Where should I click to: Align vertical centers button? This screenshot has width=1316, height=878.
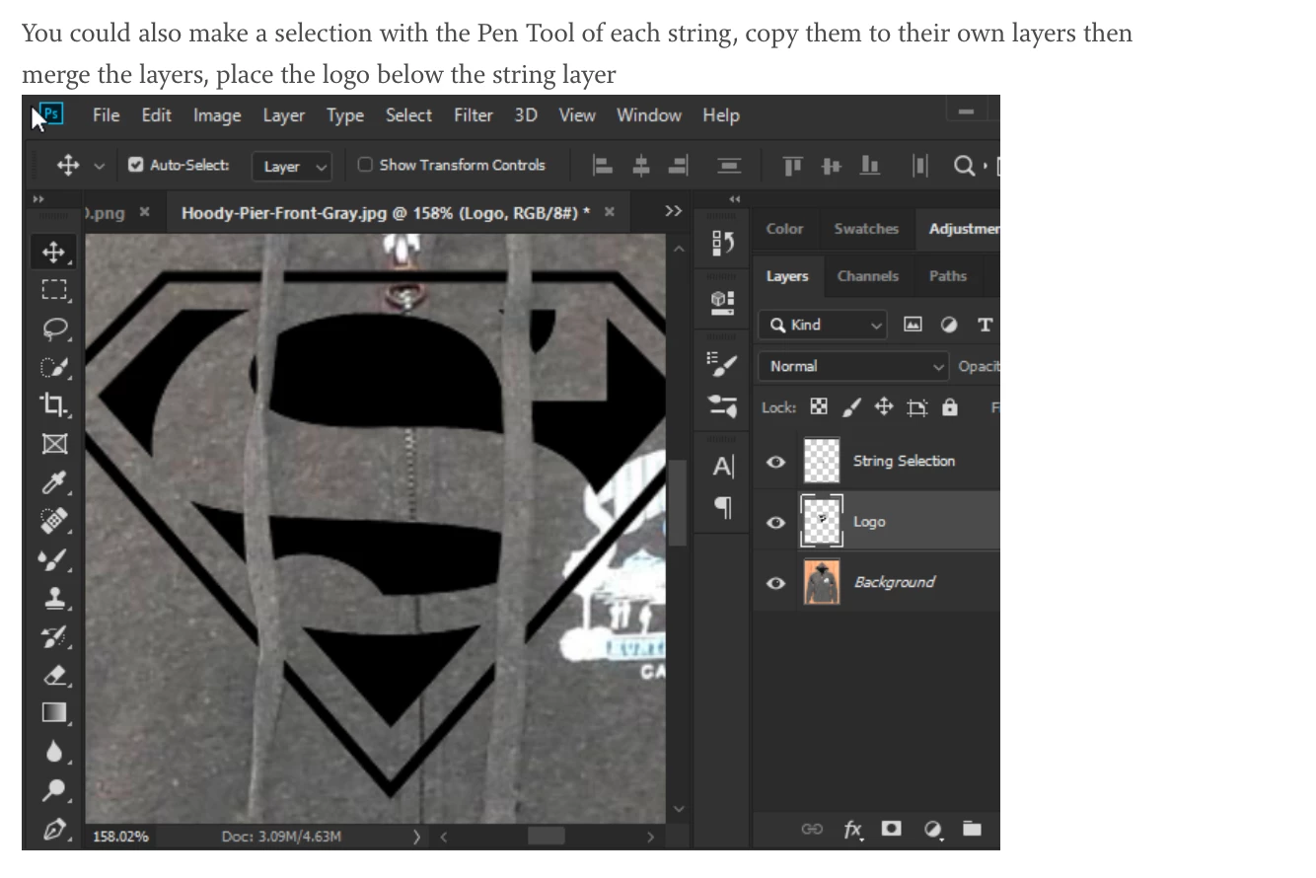pyautogui.click(x=831, y=166)
